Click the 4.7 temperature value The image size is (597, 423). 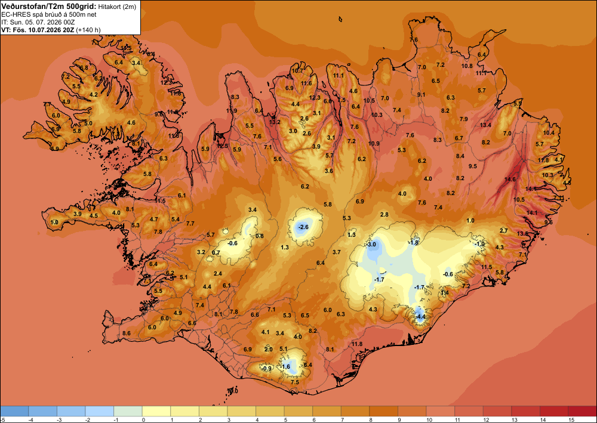(x=154, y=219)
